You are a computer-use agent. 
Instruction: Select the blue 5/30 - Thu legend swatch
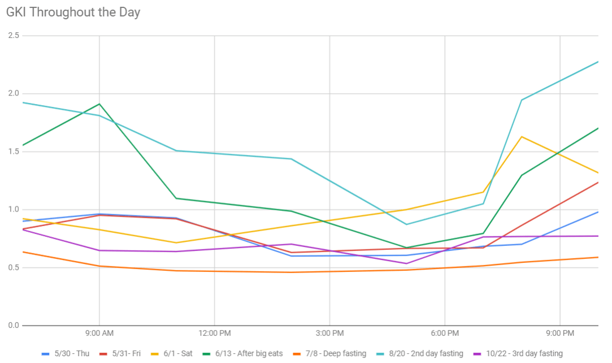click(46, 354)
